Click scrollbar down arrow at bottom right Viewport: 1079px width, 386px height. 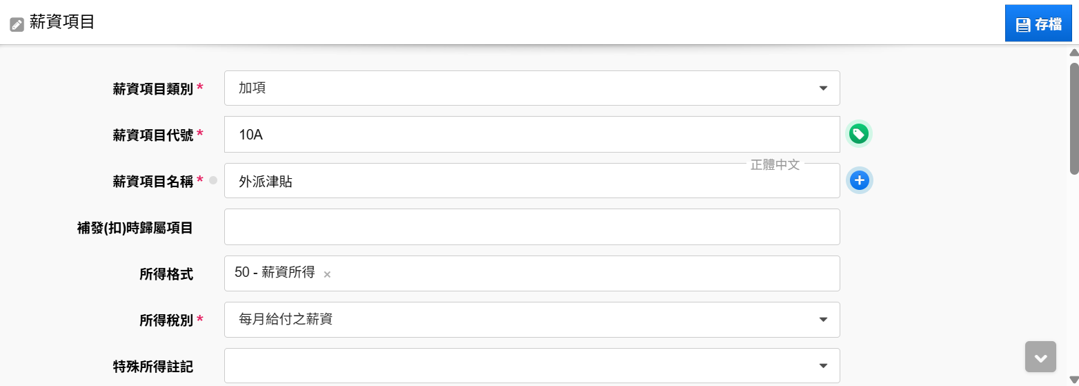click(1073, 378)
